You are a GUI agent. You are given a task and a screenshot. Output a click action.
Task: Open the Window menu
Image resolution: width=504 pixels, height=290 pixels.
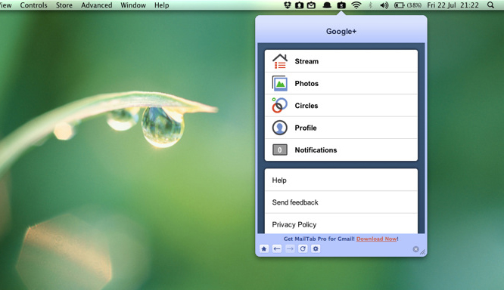click(133, 5)
